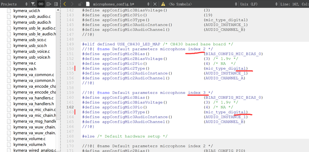Select kymera_va_mic_chain.h file
The width and height of the screenshot is (309, 152).
click(34, 116)
